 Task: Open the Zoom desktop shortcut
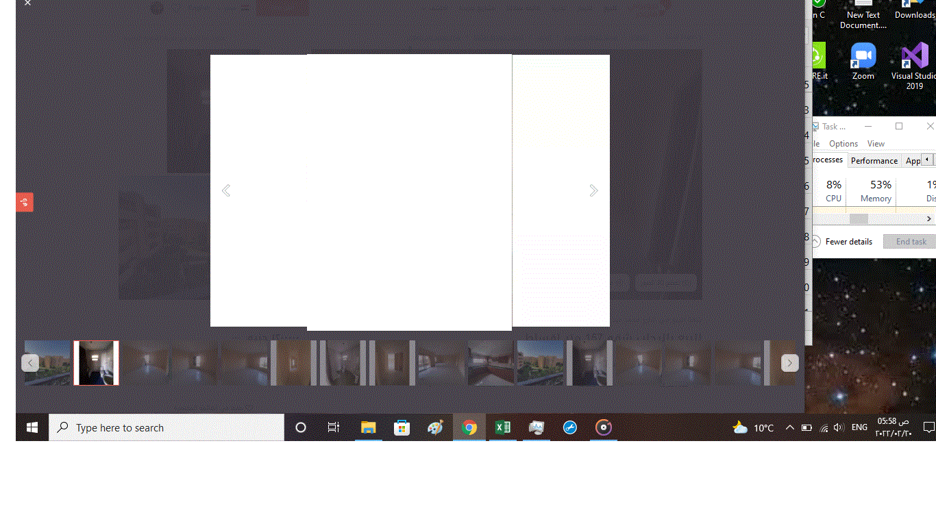[x=863, y=61]
